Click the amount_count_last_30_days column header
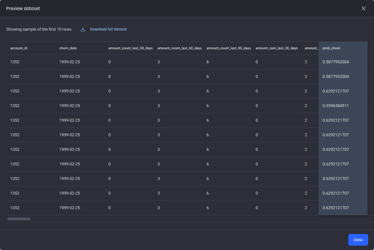The height and width of the screenshot is (250, 374). (131, 48)
